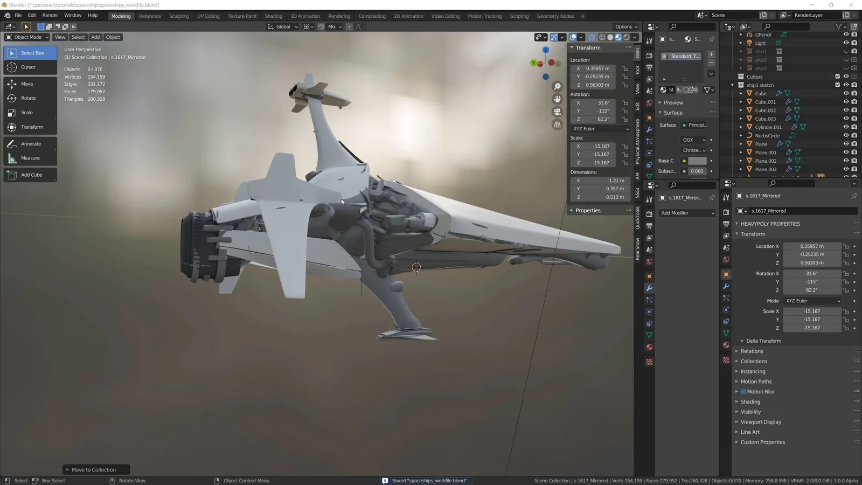Disable viewport visibility for Cube.001
This screenshot has height=485, width=862.
(x=845, y=101)
